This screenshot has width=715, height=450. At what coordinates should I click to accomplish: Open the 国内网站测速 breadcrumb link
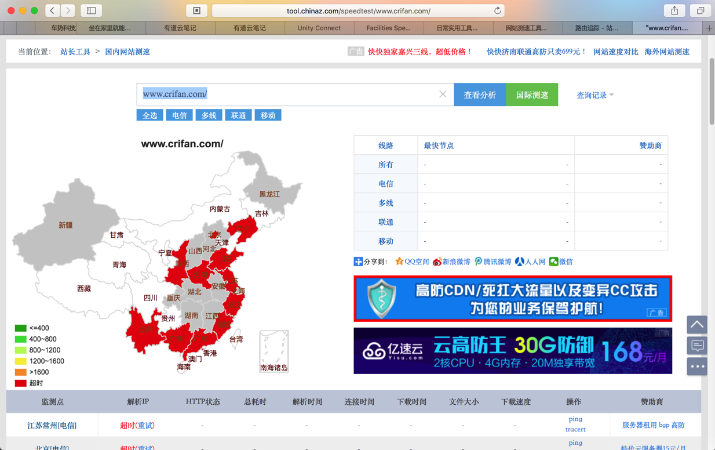click(127, 52)
